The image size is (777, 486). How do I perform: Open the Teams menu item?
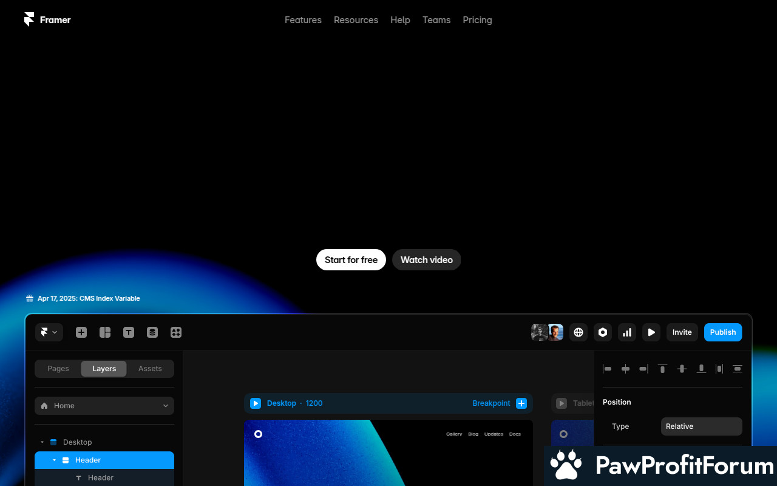436,20
